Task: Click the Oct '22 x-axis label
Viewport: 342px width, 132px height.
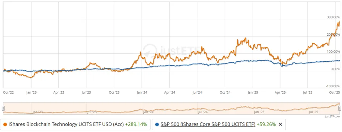Action: (x=8, y=92)
